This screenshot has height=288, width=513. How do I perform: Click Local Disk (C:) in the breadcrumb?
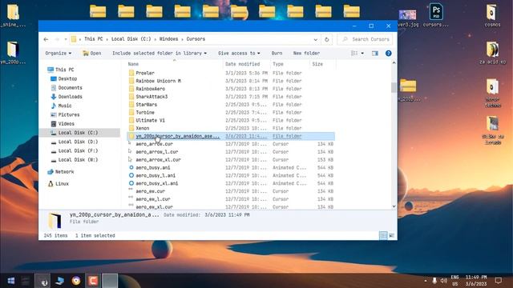(131, 39)
